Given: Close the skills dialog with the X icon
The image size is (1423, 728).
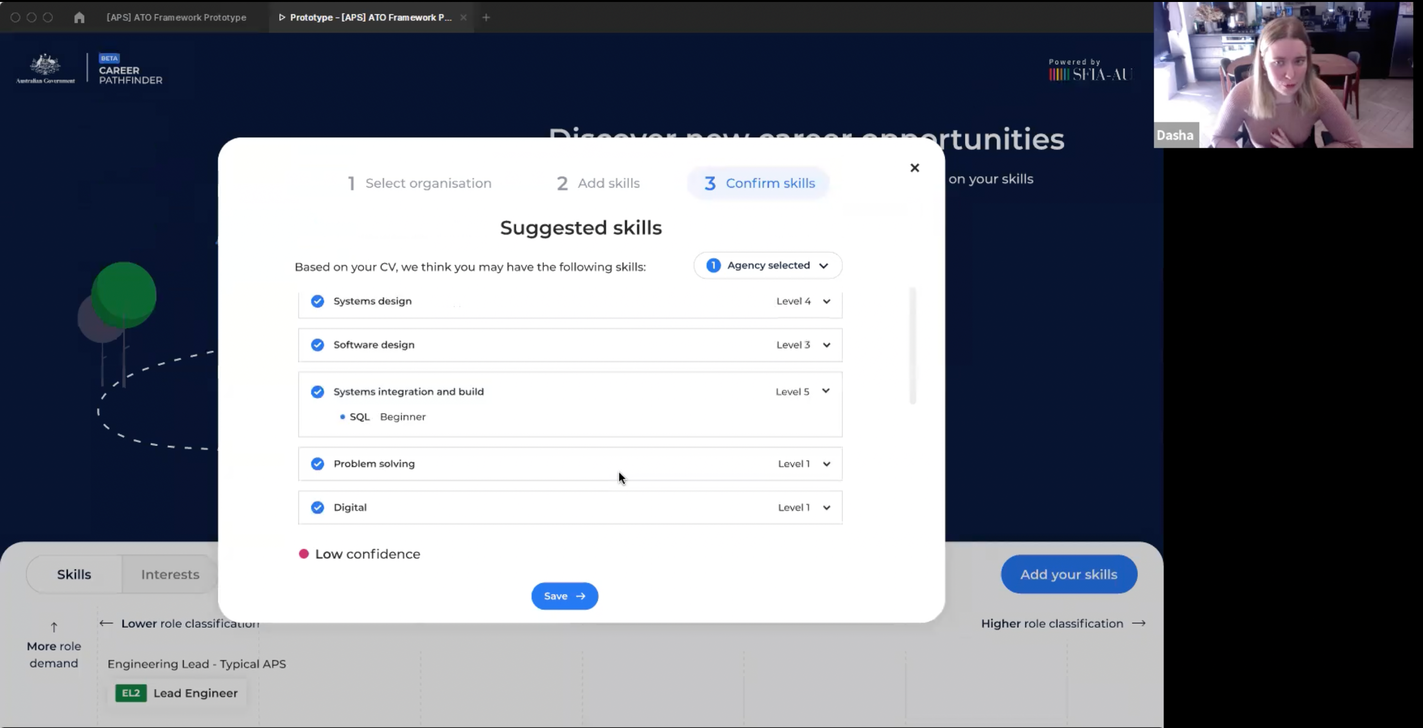Looking at the screenshot, I should point(914,168).
